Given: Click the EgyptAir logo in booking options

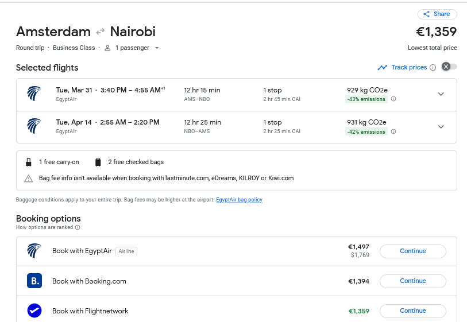Looking at the screenshot, I should (34, 251).
